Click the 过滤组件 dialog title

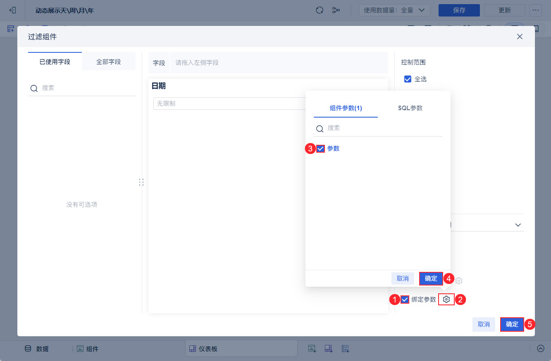43,37
